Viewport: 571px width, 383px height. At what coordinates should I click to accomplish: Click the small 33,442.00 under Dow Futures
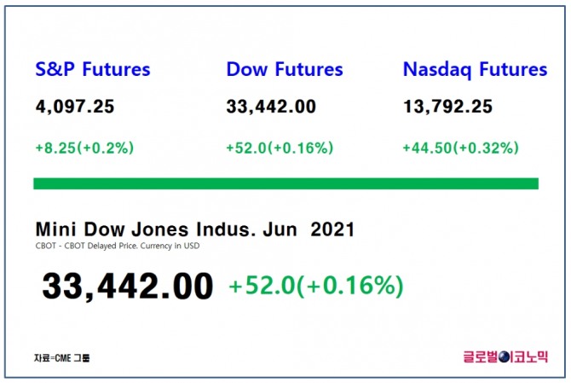(271, 107)
